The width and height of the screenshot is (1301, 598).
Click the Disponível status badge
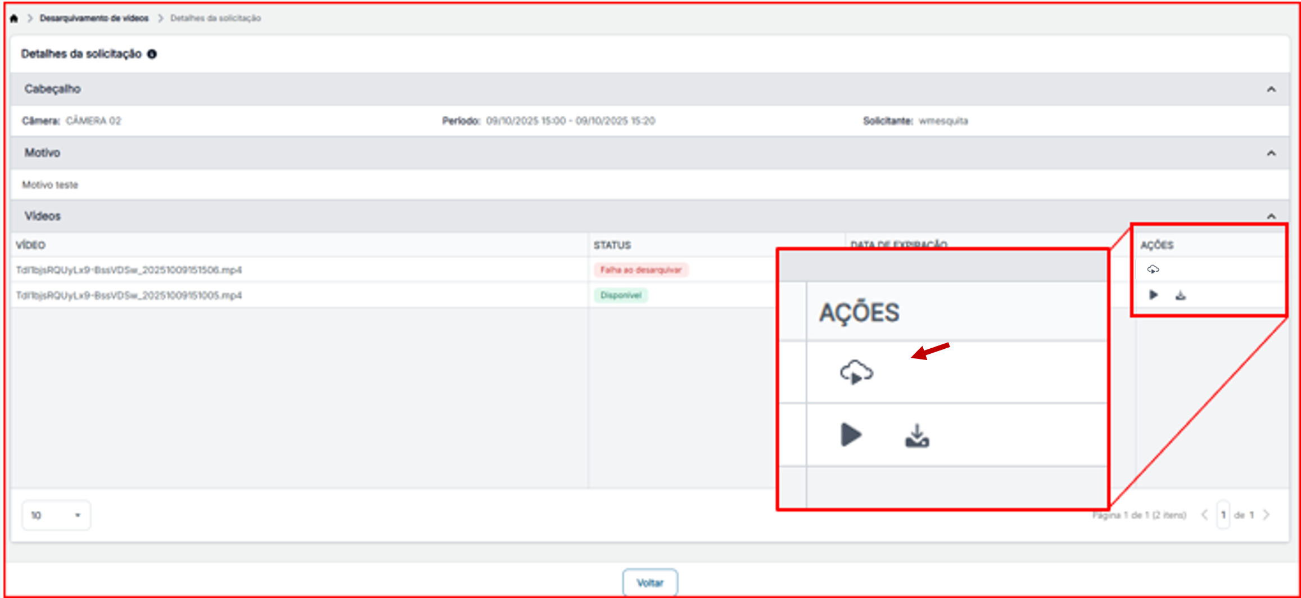click(621, 295)
